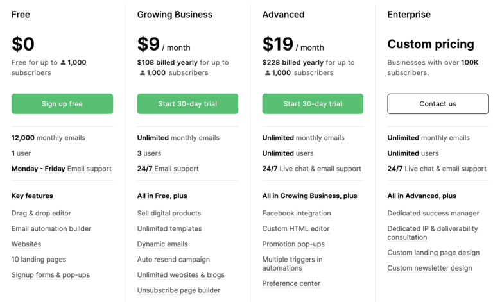
Task: Start the Growing Business 30-day trial
Action: coord(187,104)
